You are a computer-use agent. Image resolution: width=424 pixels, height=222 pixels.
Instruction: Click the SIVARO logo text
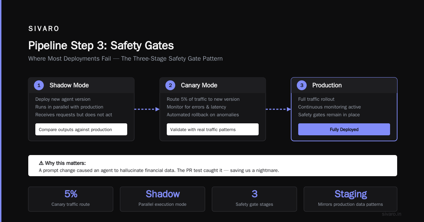[44, 29]
